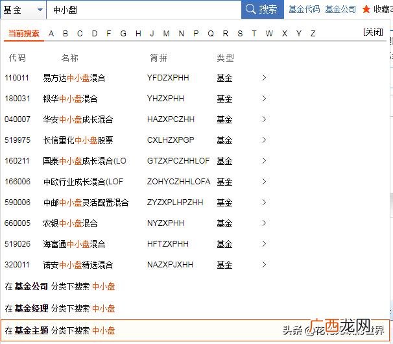Filter results by letter C
The image size is (393, 344).
coord(80,33)
